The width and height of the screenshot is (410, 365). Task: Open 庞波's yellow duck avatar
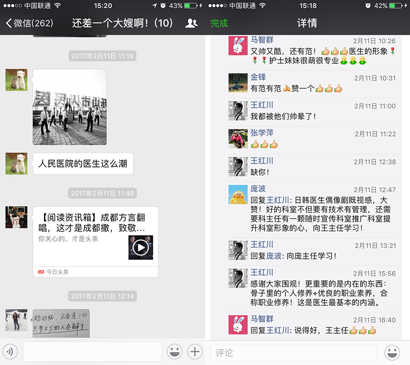pos(237,194)
